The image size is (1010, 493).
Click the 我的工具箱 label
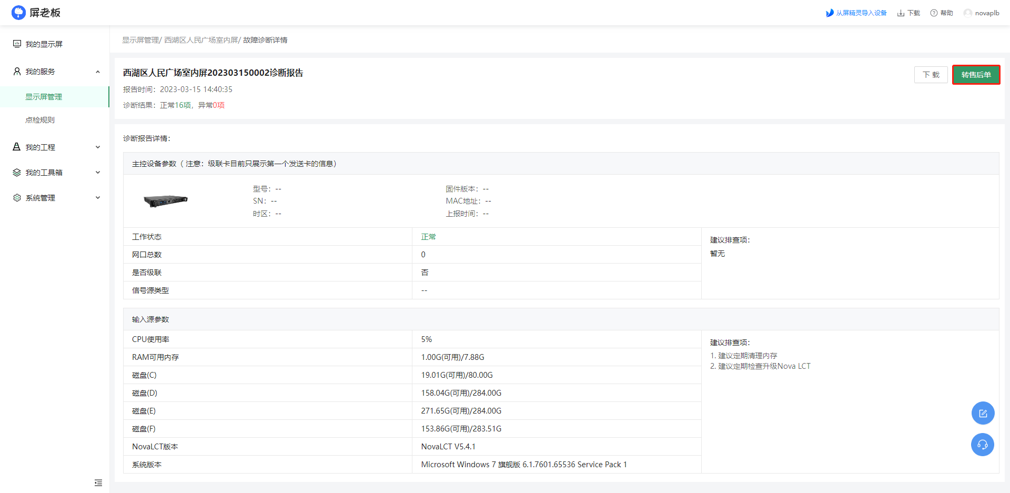pos(44,173)
